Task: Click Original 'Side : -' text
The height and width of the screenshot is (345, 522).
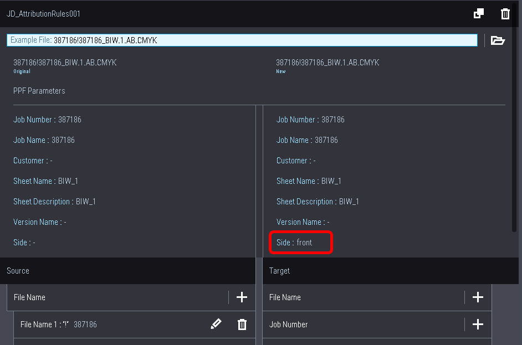Action: pyautogui.click(x=24, y=243)
